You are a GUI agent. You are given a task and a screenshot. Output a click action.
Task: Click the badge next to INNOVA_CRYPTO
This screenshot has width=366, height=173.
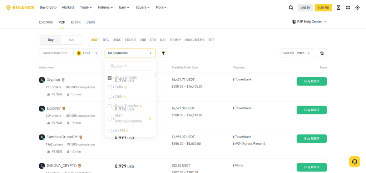click(80, 166)
